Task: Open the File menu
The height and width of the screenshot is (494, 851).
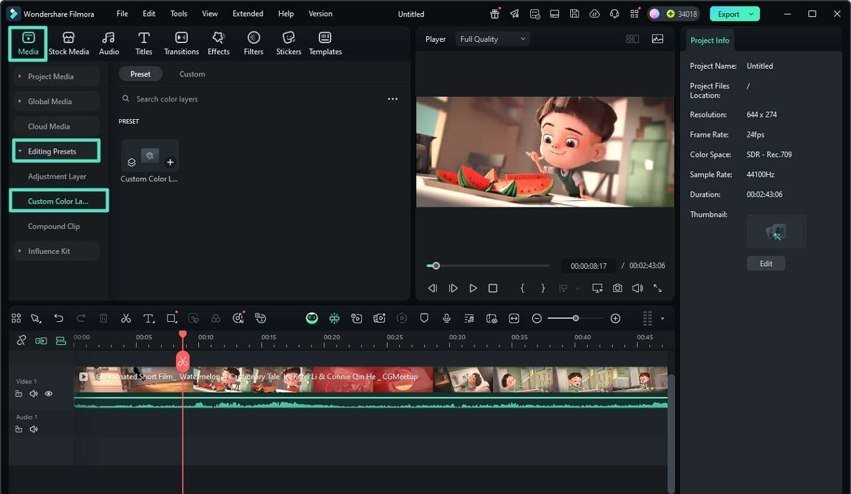Action: pos(122,14)
